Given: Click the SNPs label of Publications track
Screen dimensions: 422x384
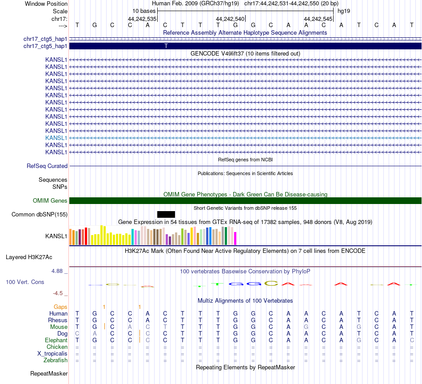Looking at the screenshot, I should pyautogui.click(x=60, y=187).
